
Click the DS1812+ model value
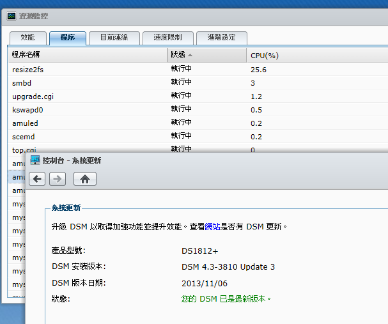click(199, 251)
